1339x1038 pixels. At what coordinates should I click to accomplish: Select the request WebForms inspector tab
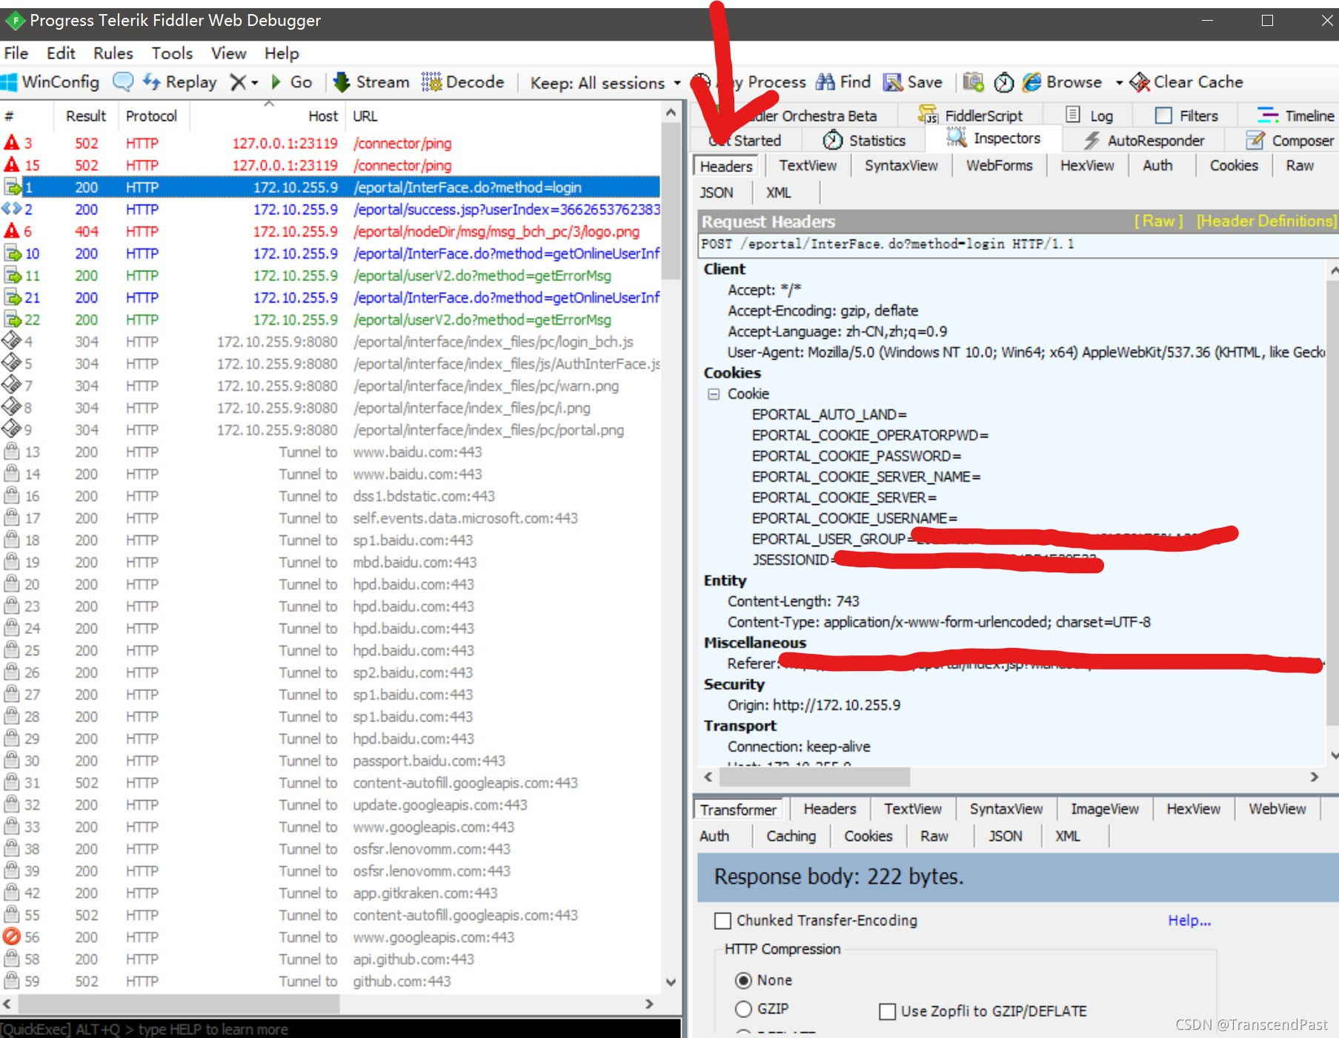pos(999,165)
